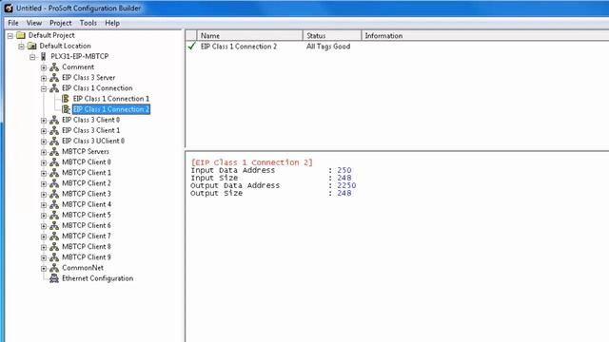Click the MBTCP Client 5 icon
This screenshot has width=609, height=342.
click(x=54, y=215)
